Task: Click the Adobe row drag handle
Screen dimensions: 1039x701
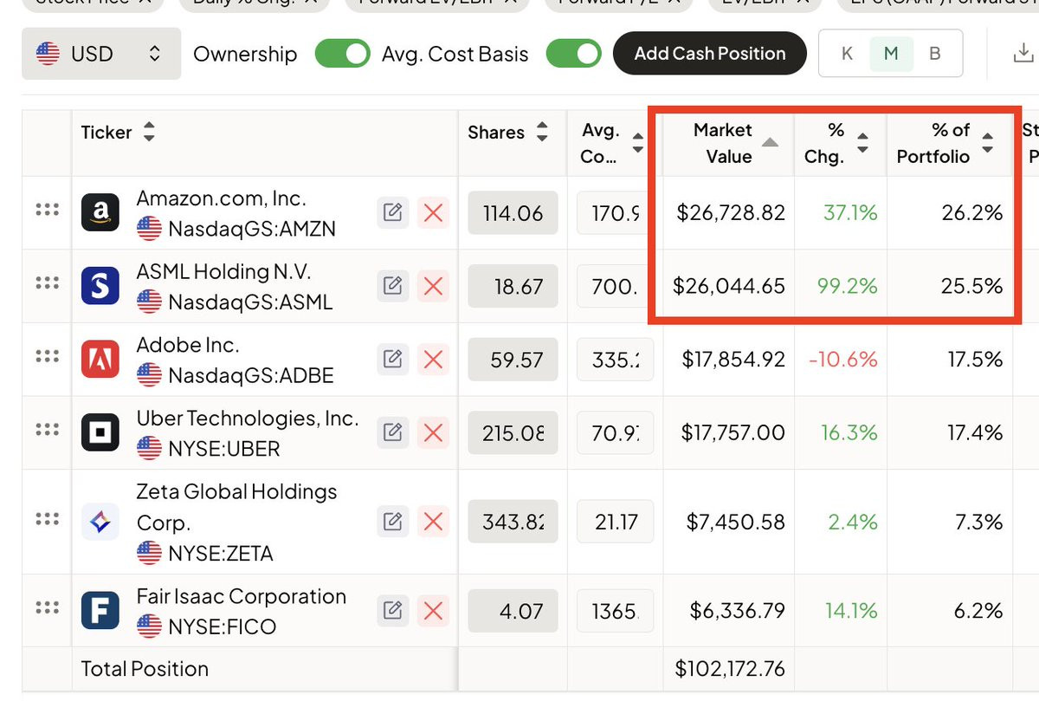Action: 47,356
